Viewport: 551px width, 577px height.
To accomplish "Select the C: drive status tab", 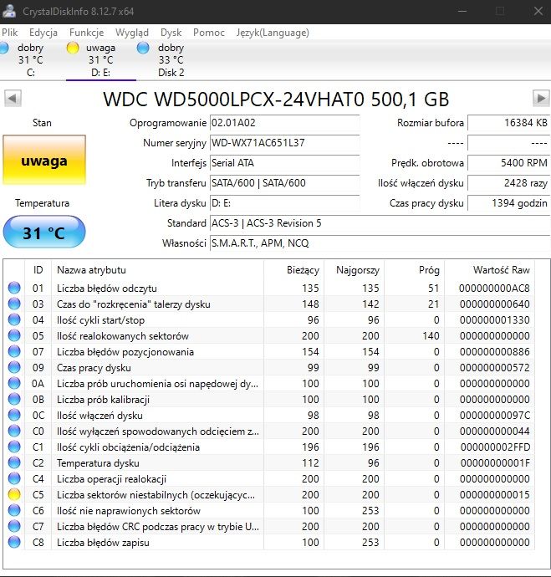I will 31,60.
